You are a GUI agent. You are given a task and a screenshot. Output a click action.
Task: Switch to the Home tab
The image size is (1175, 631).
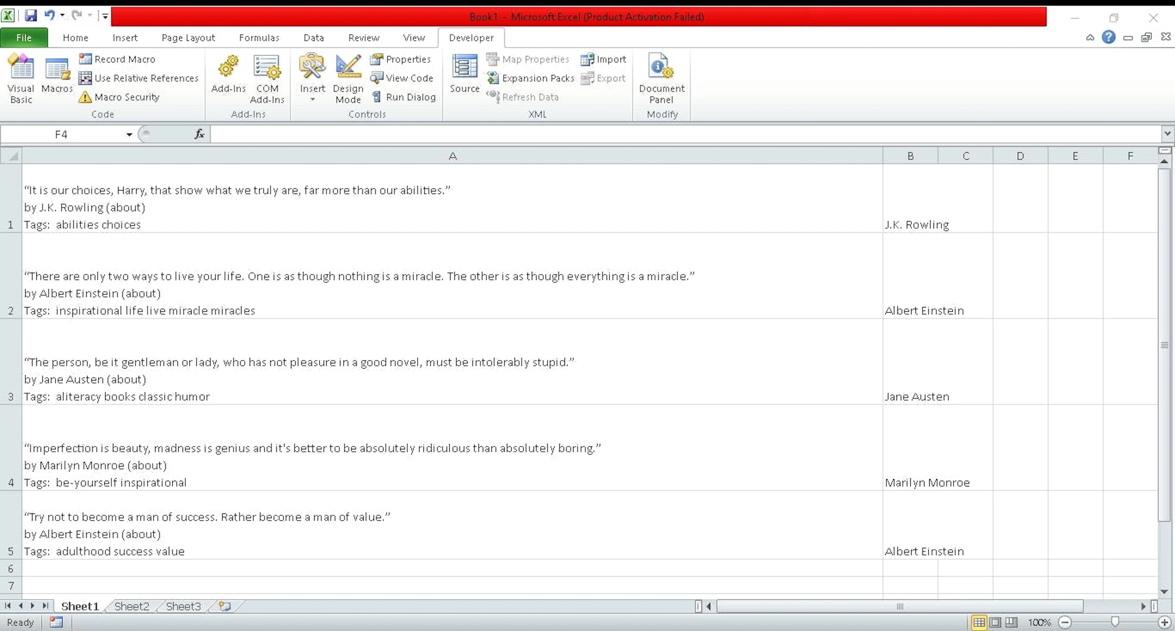(75, 38)
